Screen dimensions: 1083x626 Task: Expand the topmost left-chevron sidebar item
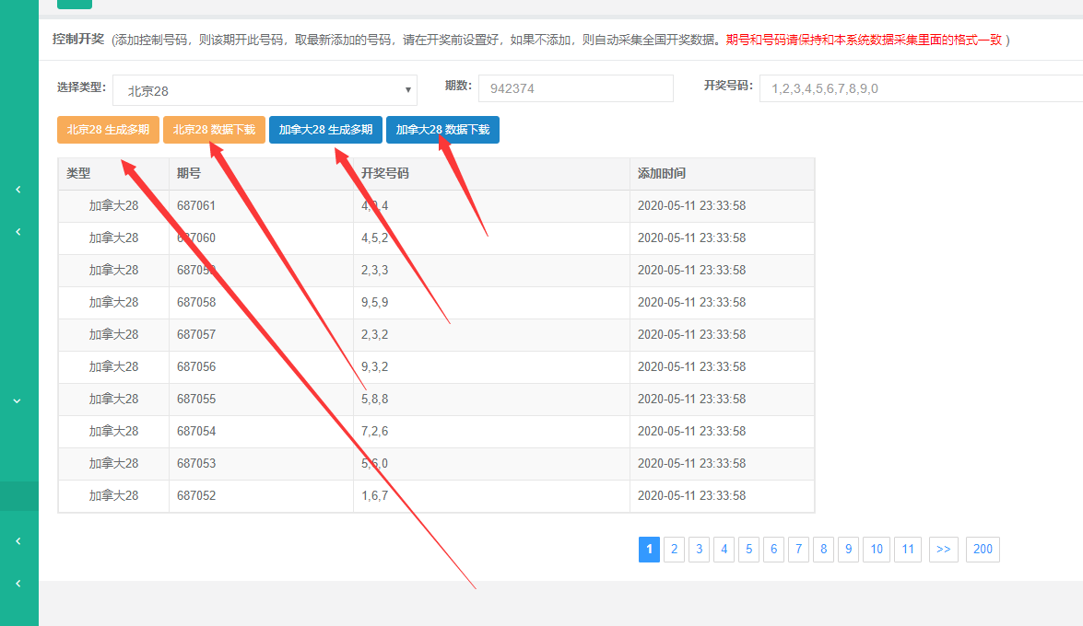pos(18,190)
